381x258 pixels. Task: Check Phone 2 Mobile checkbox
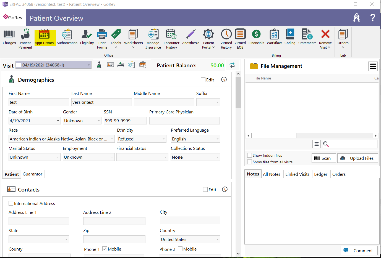(180, 249)
